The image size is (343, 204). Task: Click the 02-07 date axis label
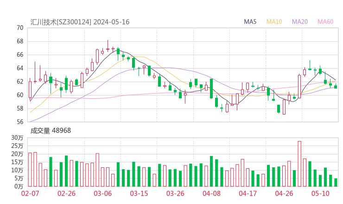tap(30, 193)
